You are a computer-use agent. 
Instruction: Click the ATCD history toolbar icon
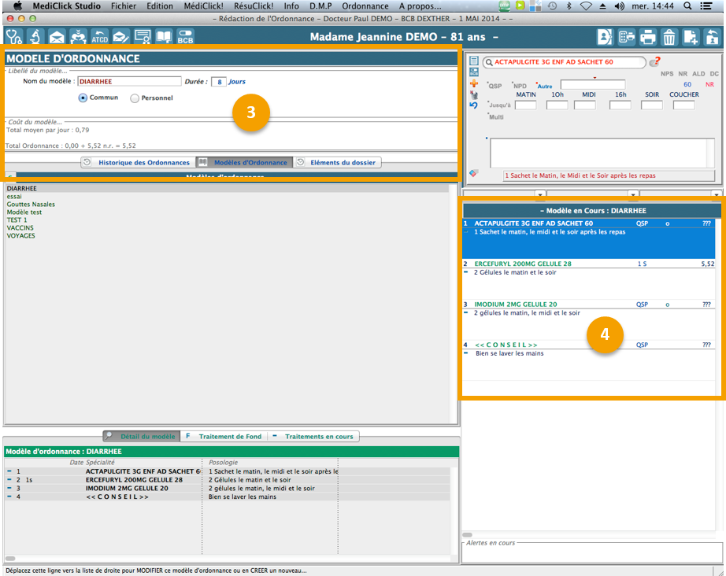99,36
